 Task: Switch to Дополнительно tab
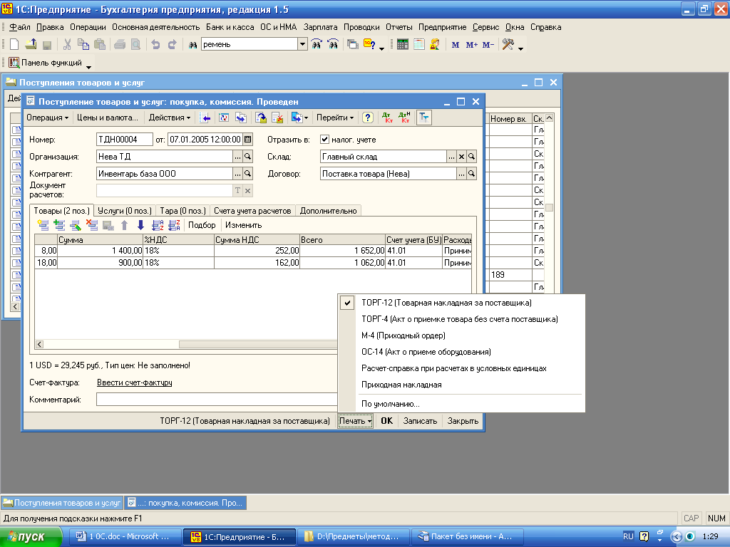pyautogui.click(x=328, y=211)
